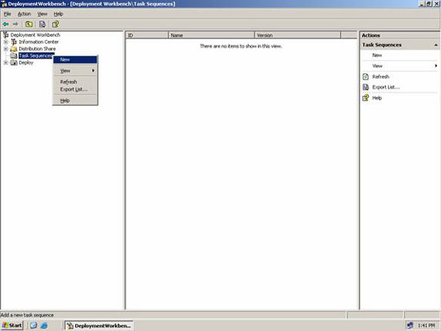The height and width of the screenshot is (331, 441).
Task: Open the View submenu arrow in Actions pane
Action: click(435, 66)
